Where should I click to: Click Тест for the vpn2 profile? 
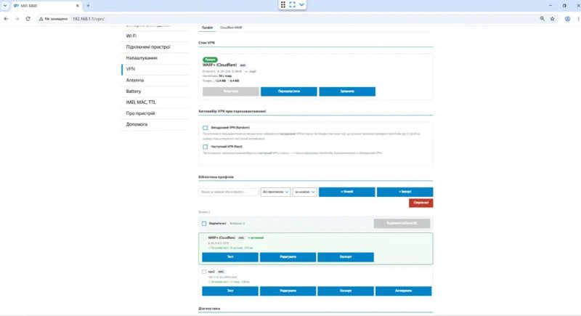coord(230,291)
